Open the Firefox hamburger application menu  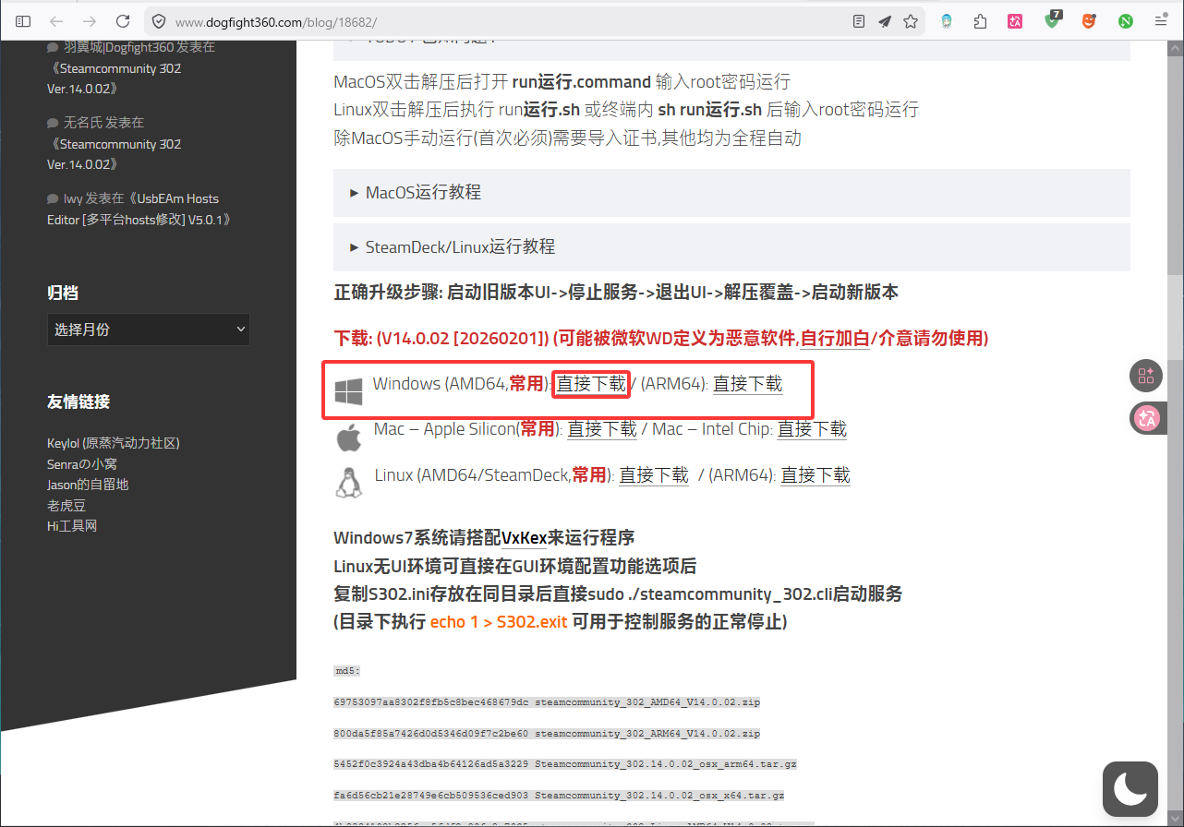1161,21
